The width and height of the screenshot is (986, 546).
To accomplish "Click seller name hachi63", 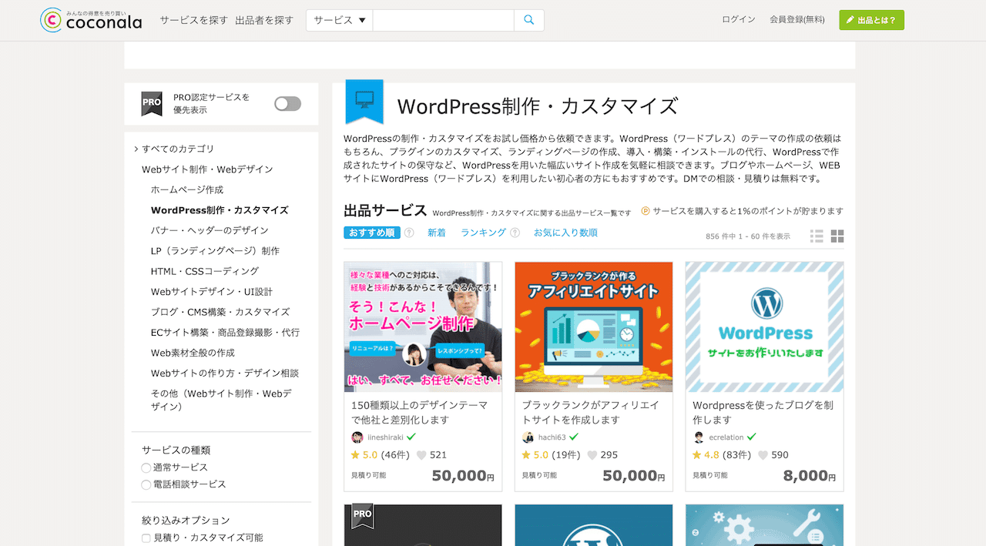I will pyautogui.click(x=552, y=437).
